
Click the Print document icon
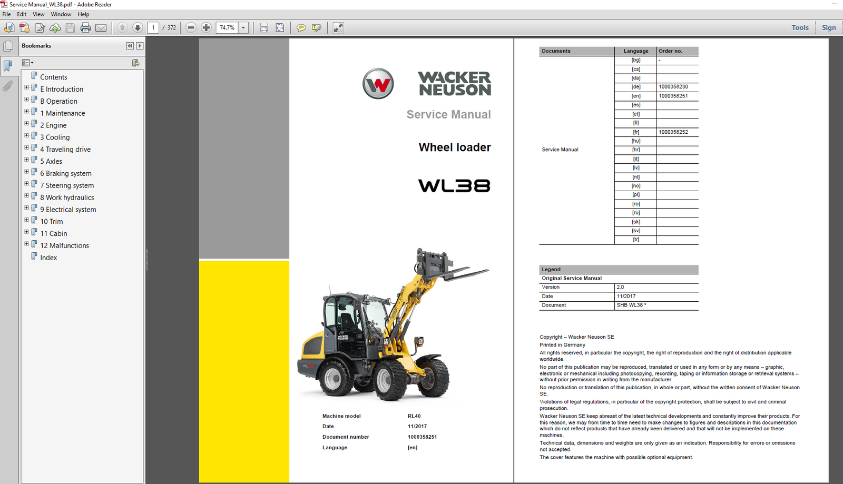(85, 27)
